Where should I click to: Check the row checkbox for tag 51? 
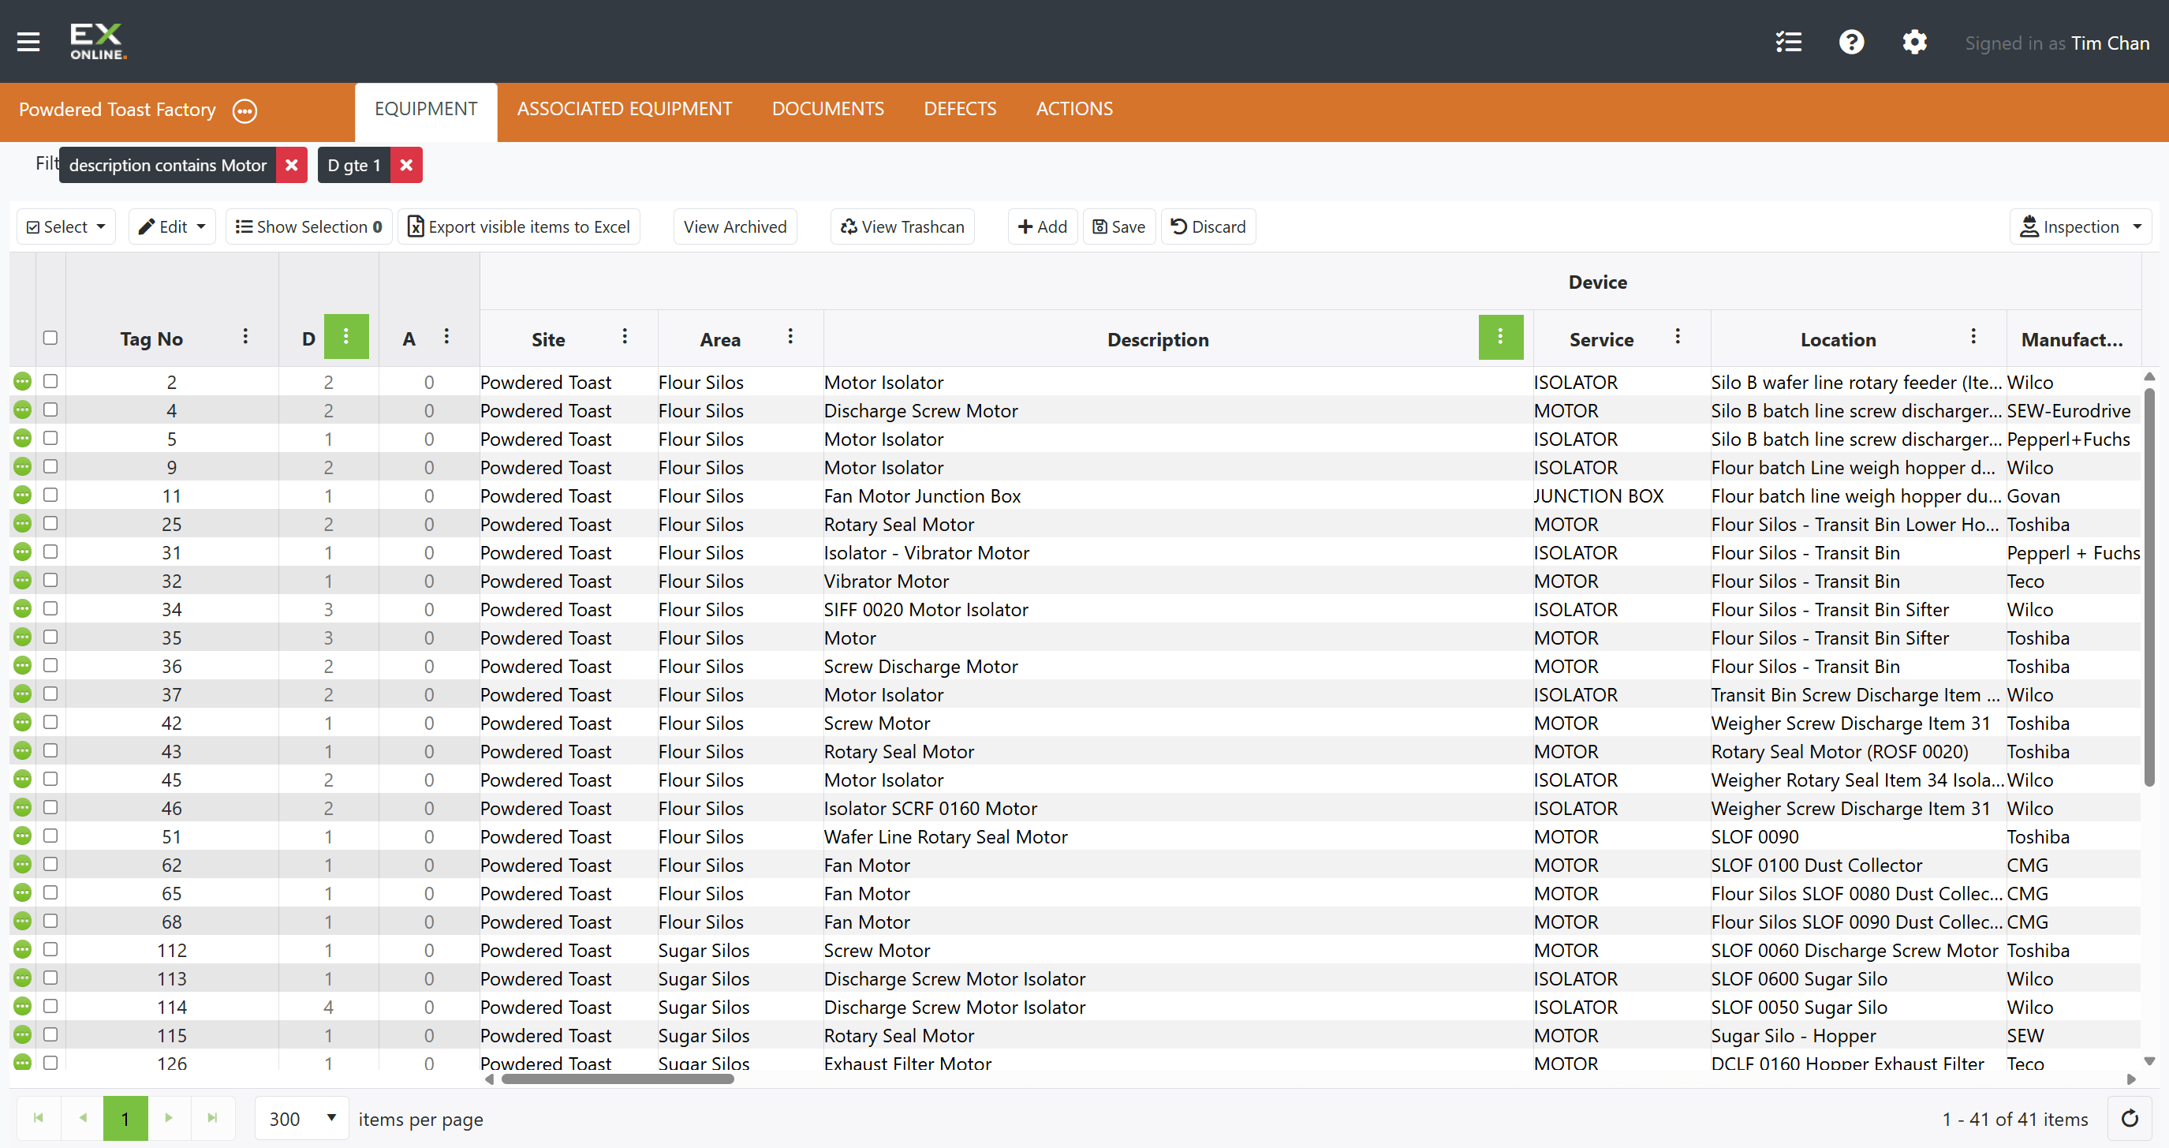tap(50, 836)
